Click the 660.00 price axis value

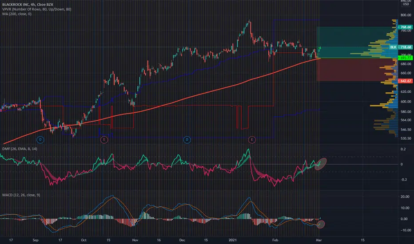point(406,73)
